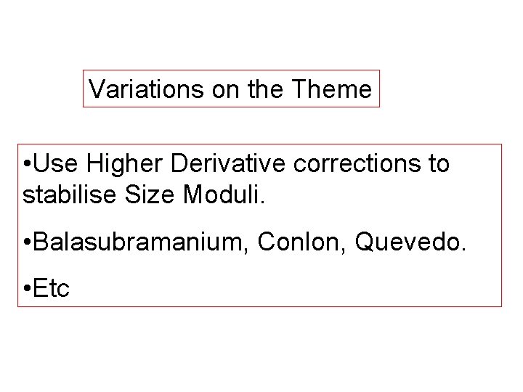Click the 'Etc' bullet text
The width and height of the screenshot is (523, 392).
coord(51,287)
